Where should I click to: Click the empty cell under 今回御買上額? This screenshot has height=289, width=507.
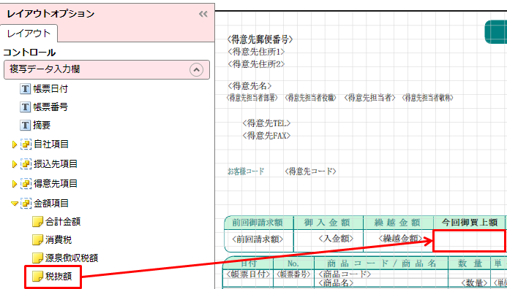pyautogui.click(x=469, y=241)
